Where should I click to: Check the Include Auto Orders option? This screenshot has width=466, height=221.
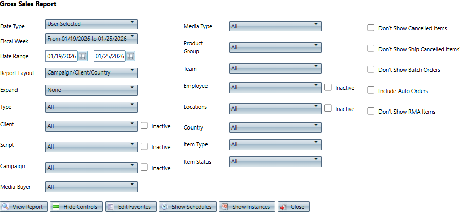(371, 90)
